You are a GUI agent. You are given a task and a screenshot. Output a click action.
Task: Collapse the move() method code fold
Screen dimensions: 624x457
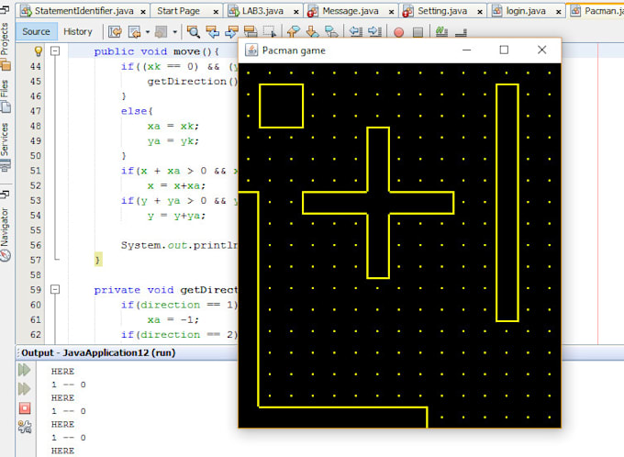[56, 52]
